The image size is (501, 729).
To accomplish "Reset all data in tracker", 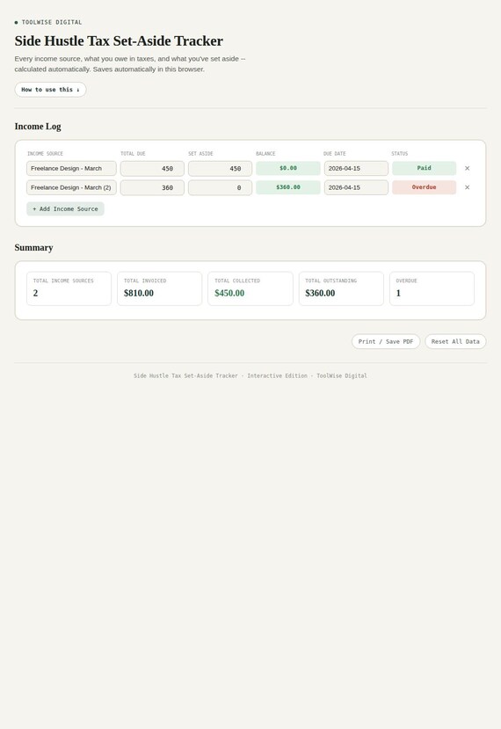I will click(x=455, y=341).
